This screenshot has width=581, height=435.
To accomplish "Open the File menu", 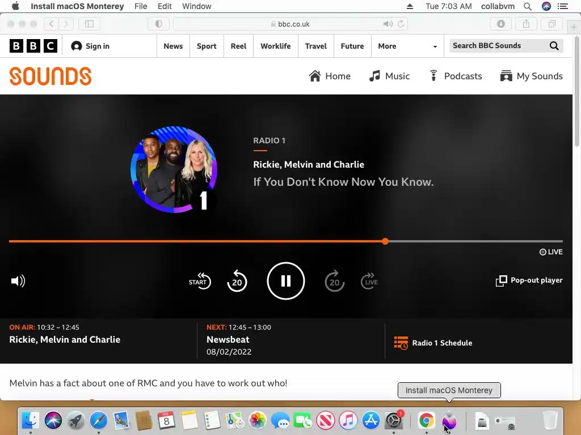I will coord(141,6).
